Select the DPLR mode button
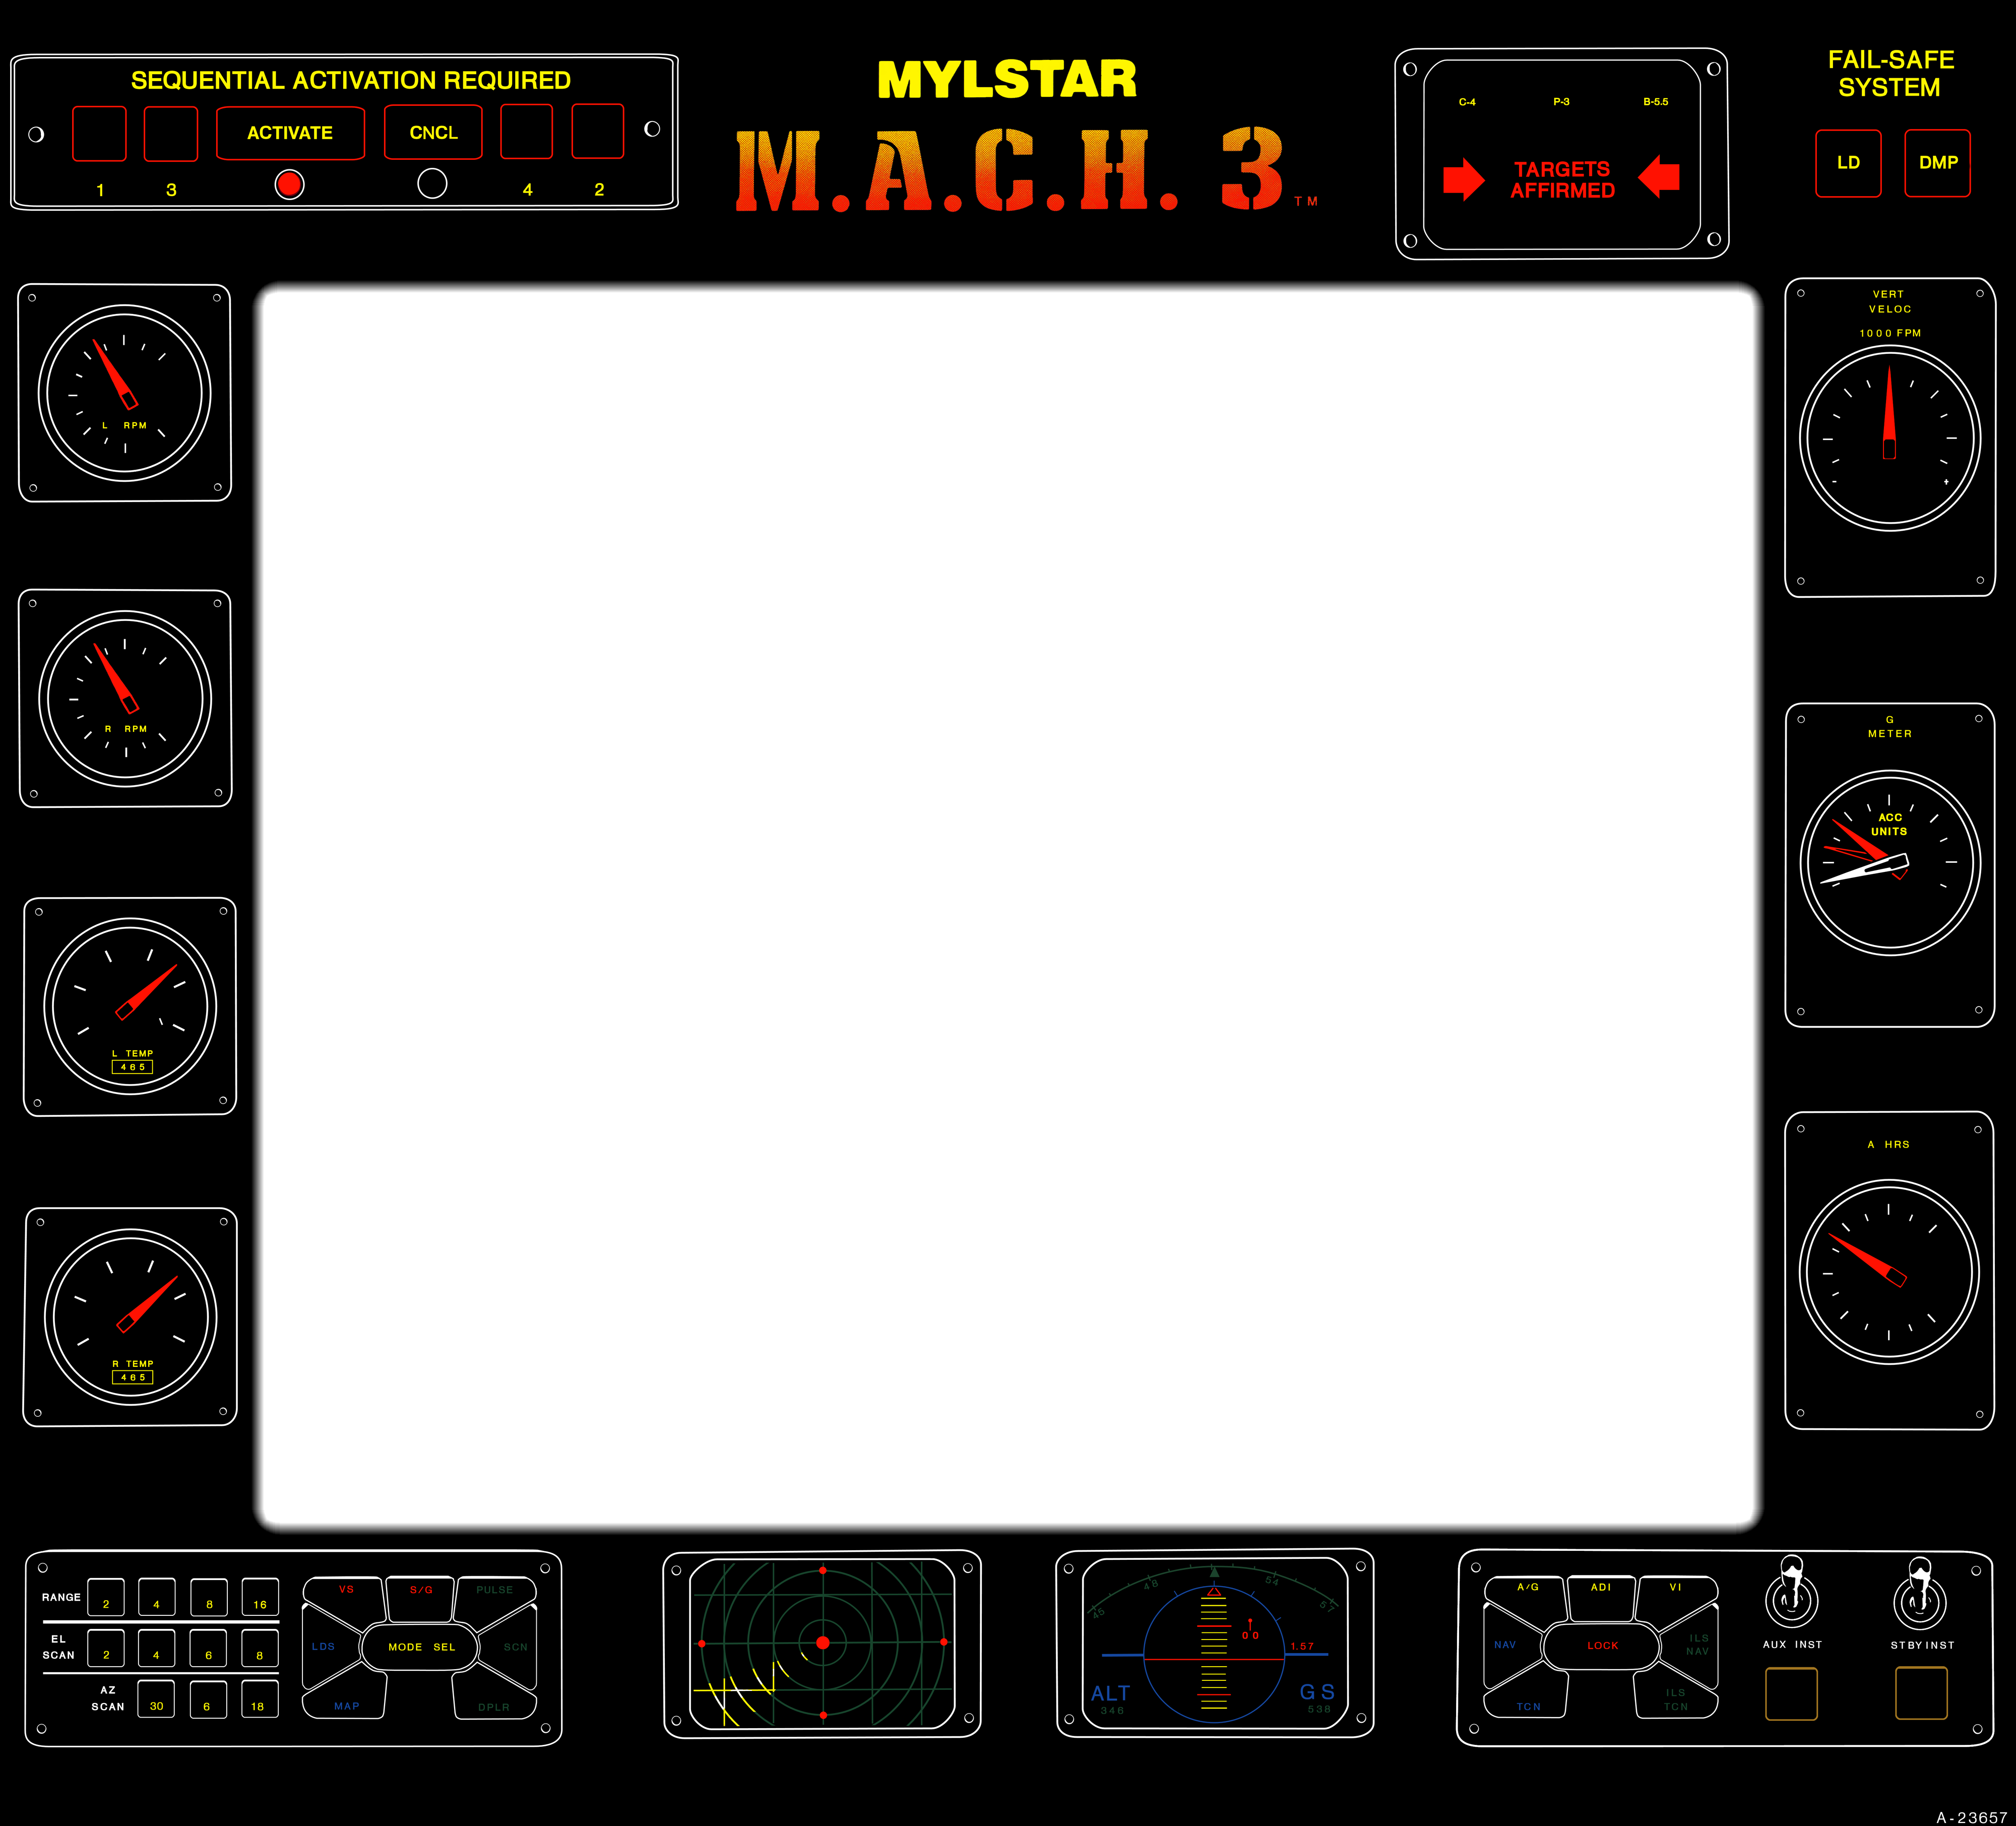 (x=494, y=1696)
